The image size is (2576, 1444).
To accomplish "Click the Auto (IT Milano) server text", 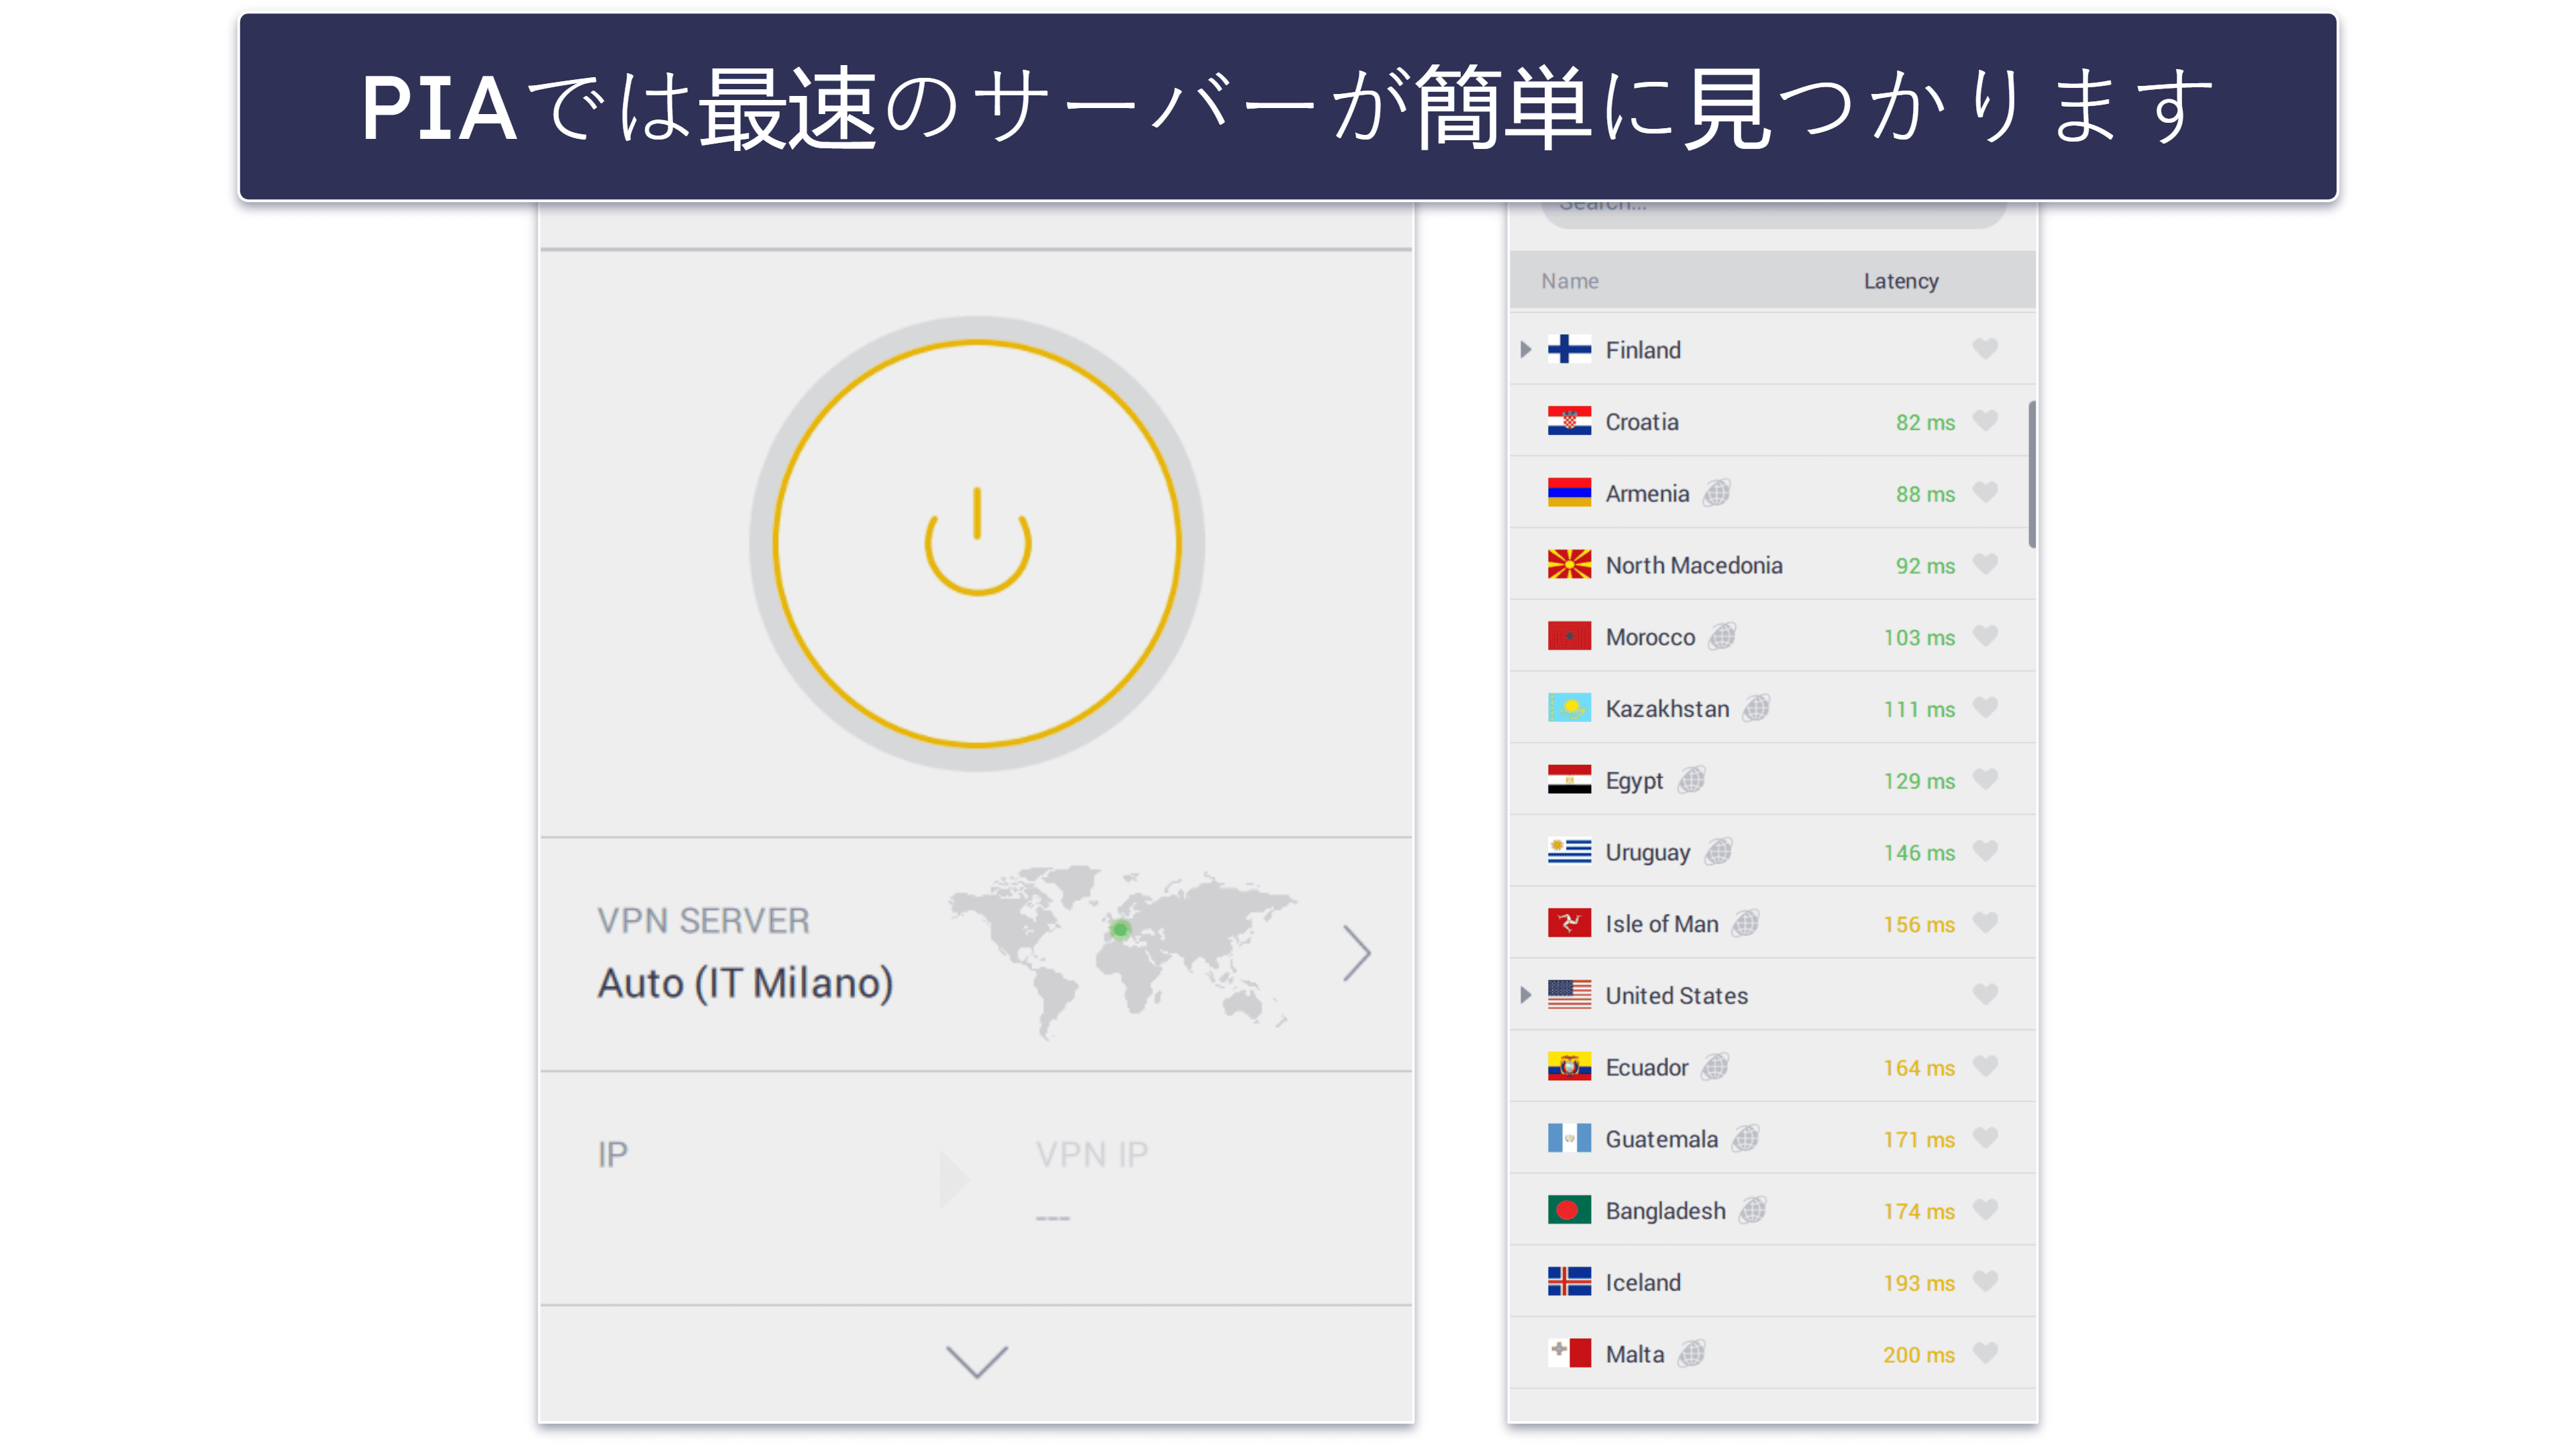I will click(745, 983).
